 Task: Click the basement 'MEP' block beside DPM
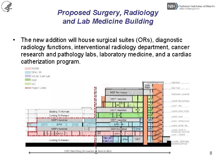pyautogui.click(x=137, y=139)
